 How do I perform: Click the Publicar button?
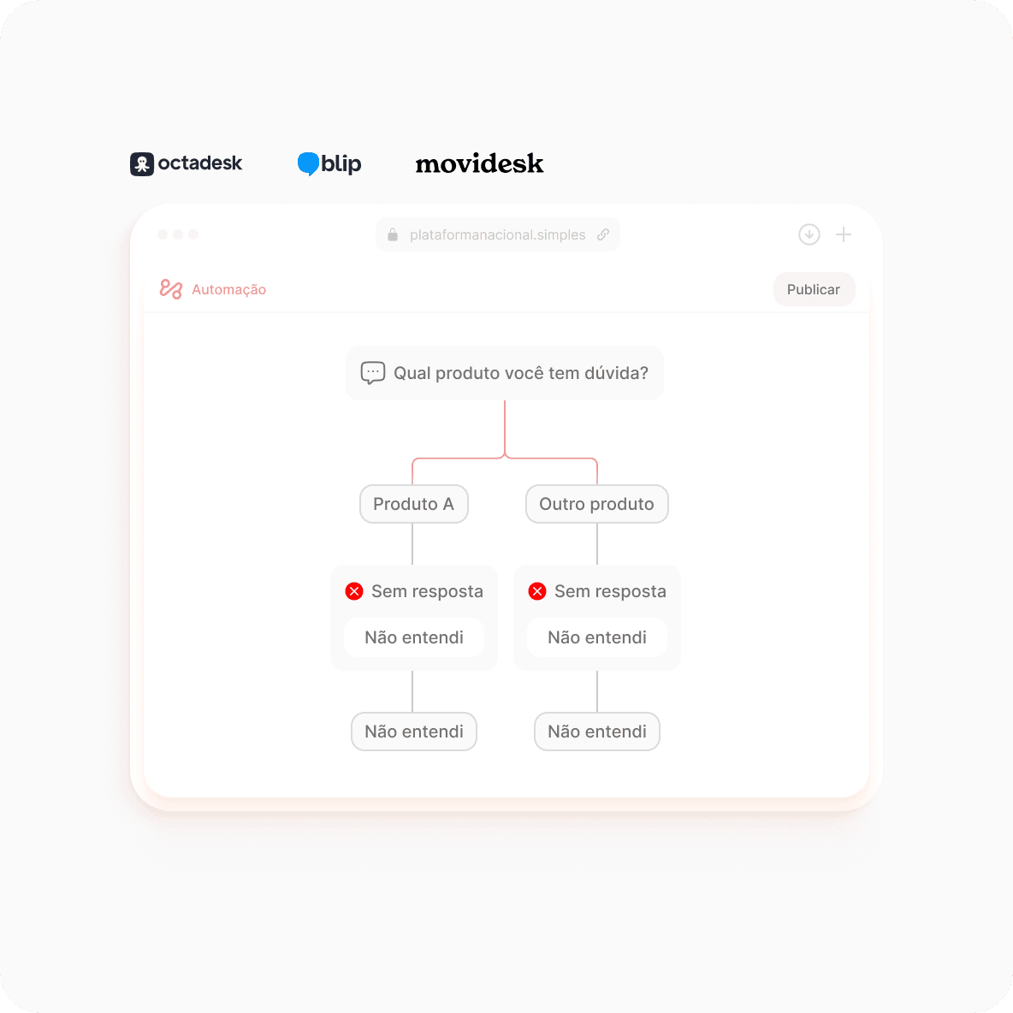pos(814,289)
